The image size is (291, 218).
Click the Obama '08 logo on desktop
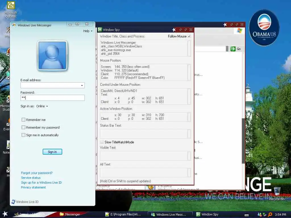click(x=264, y=28)
